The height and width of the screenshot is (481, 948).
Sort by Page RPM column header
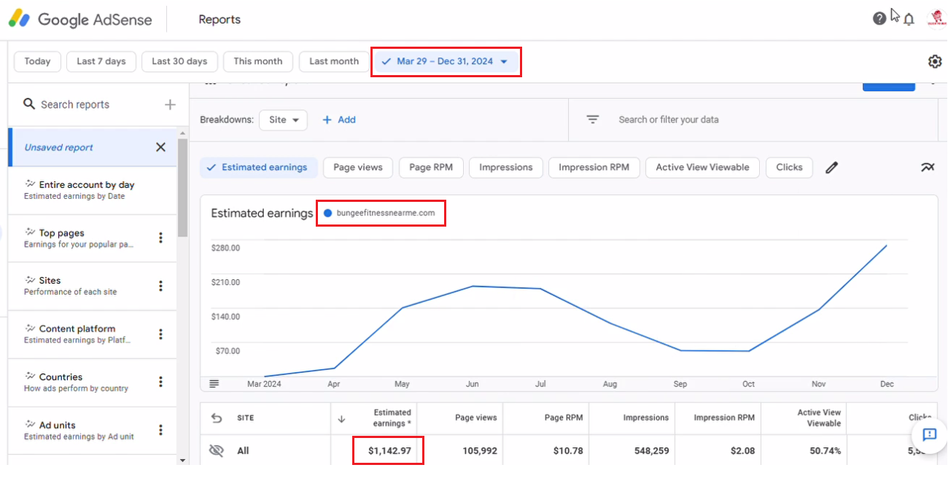pyautogui.click(x=564, y=418)
